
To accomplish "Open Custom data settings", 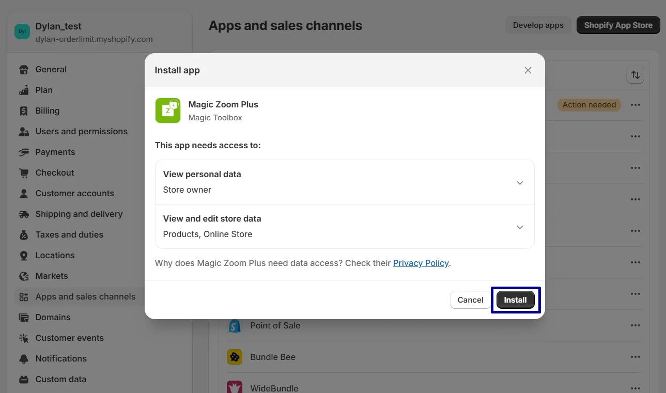I will [60, 379].
